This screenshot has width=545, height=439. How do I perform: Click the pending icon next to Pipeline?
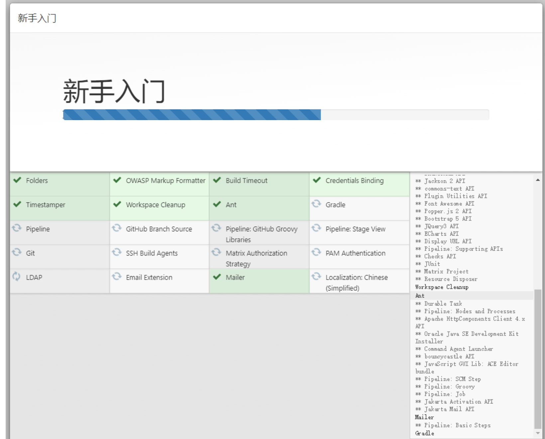point(17,228)
